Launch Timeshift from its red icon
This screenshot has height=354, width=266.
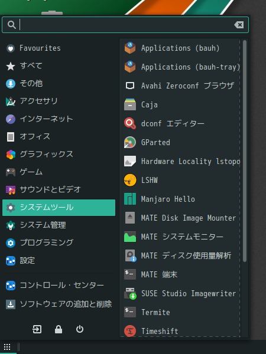click(130, 331)
